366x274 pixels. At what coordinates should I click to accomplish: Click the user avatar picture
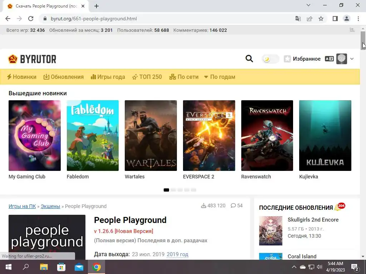(x=341, y=59)
